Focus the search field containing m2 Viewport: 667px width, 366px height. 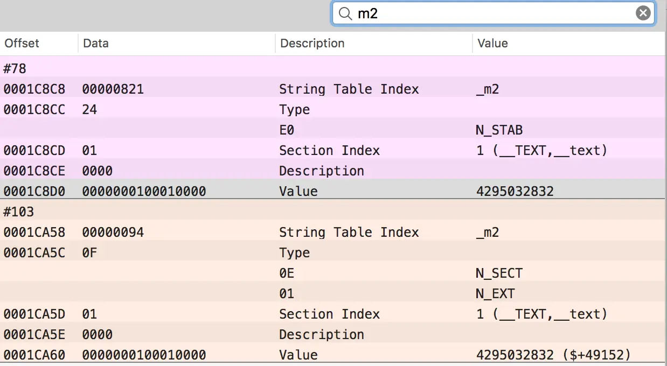click(x=485, y=13)
